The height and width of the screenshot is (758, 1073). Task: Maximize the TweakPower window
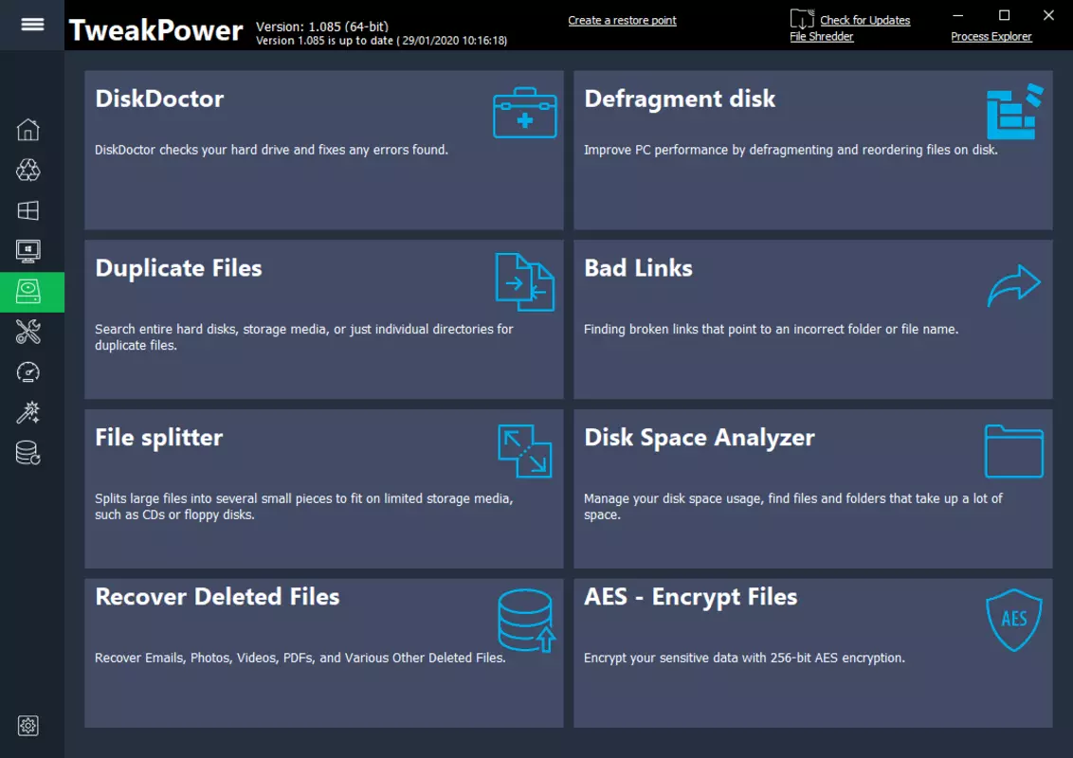point(1004,15)
